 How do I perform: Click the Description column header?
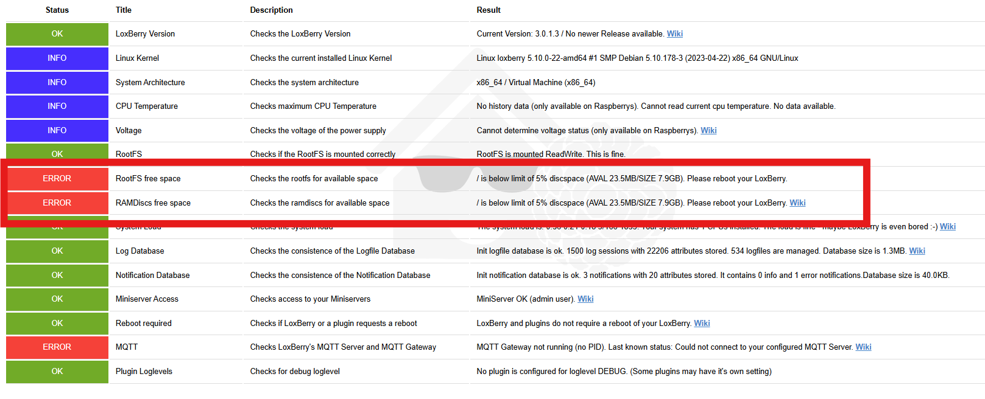(x=272, y=10)
